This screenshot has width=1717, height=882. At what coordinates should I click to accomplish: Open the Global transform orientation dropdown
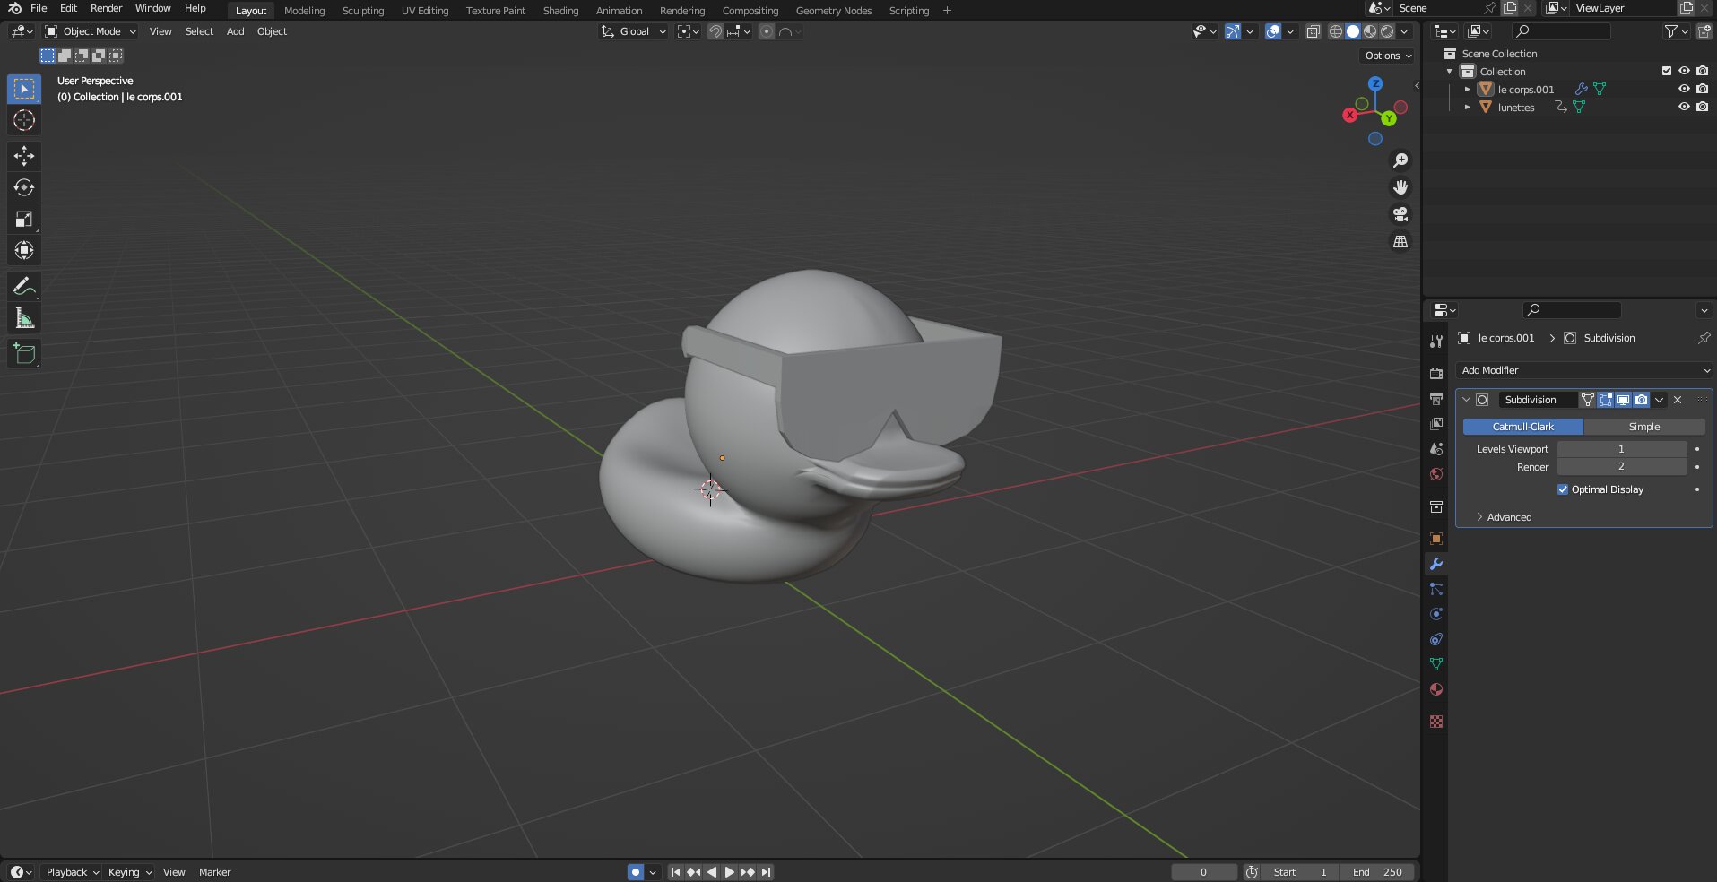pos(633,31)
